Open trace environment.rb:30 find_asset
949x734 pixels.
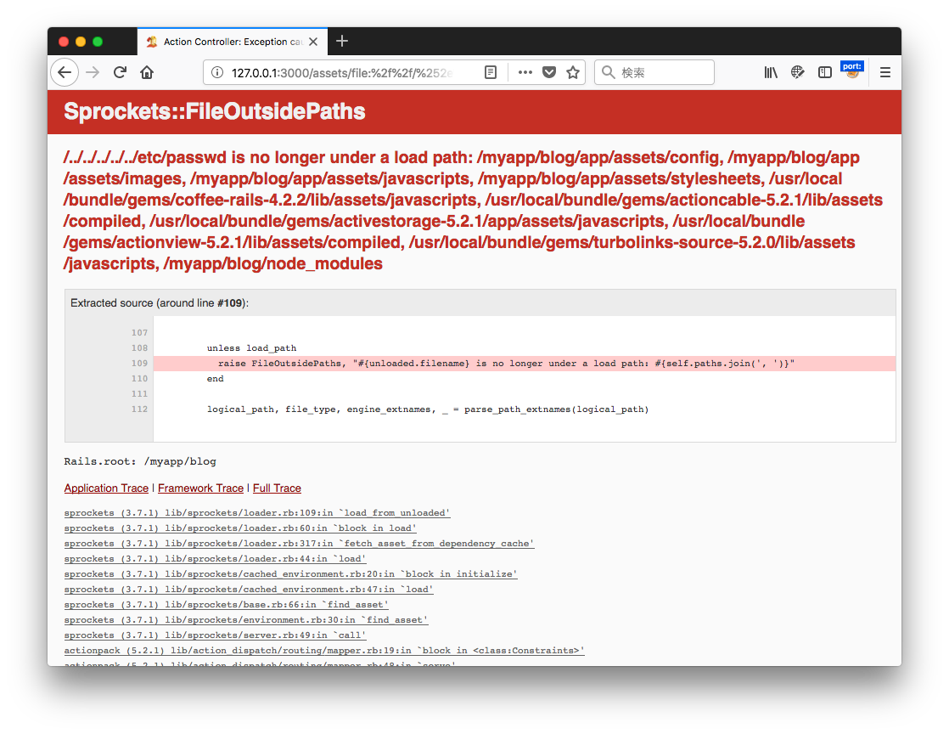coord(246,619)
